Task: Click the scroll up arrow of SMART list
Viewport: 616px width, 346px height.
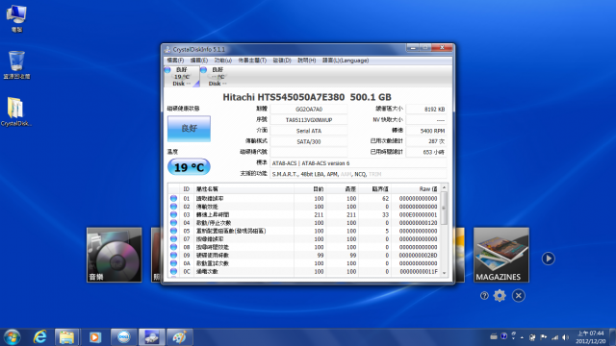Action: pos(444,188)
